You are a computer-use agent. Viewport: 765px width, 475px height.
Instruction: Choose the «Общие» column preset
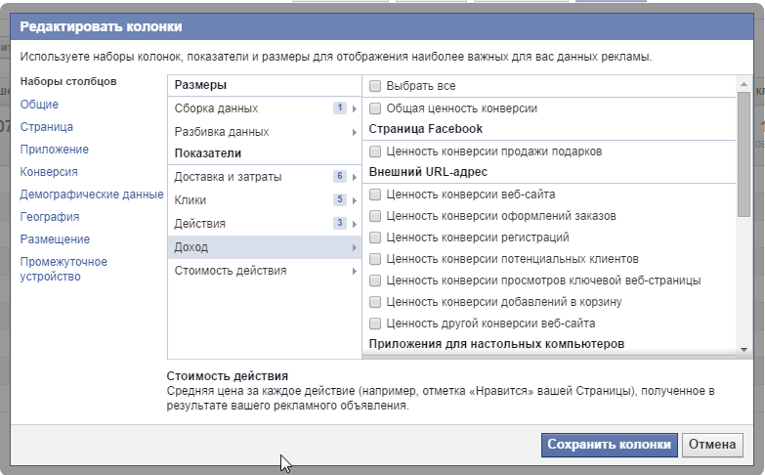[39, 105]
